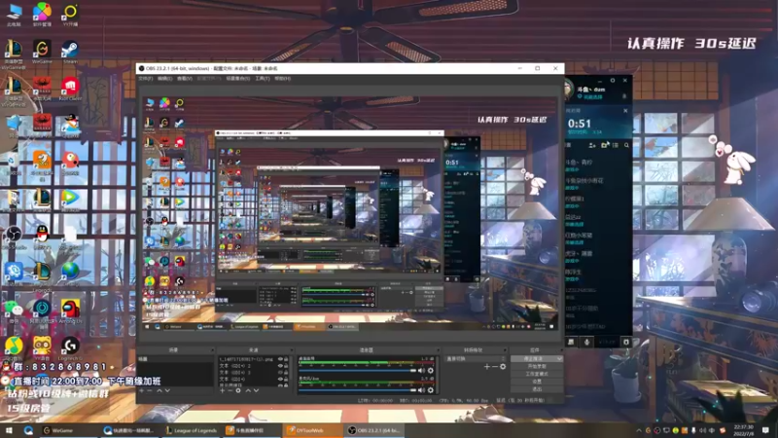Remove the scene transition with the minus icon
This screenshot has height=438, width=778.
tap(495, 367)
